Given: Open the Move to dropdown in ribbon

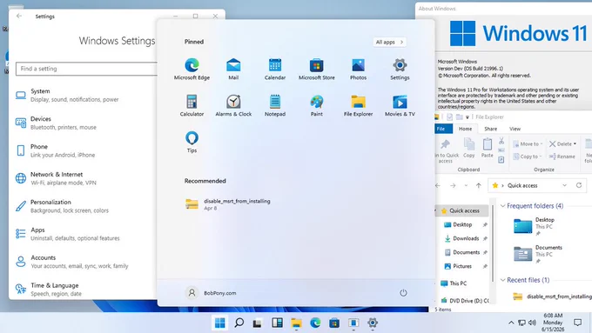Looking at the screenshot, I should point(528,143).
